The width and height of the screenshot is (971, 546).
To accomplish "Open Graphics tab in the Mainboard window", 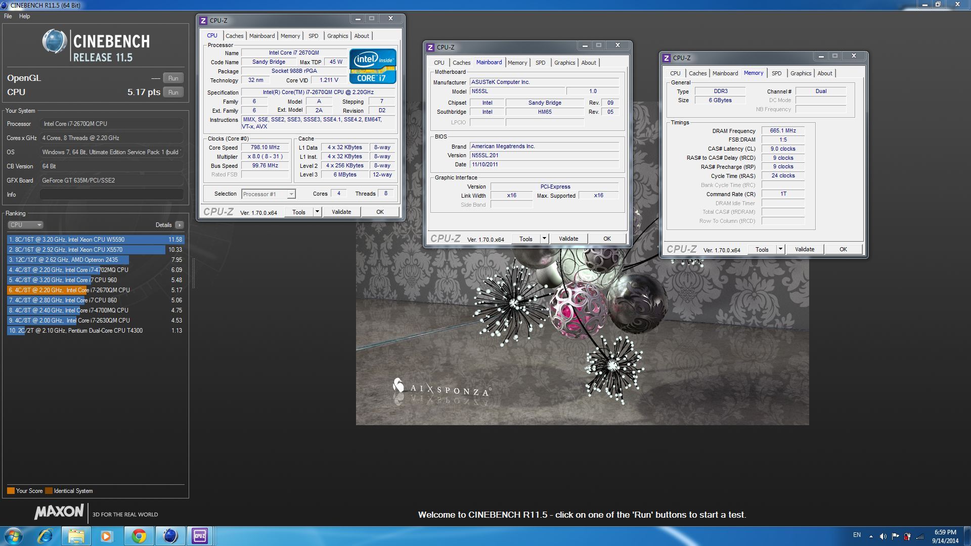I will (564, 63).
